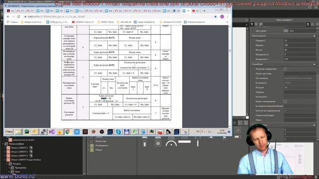Expand the Папка шлейфов tree node
Image resolution: width=319 pixels, height=179 pixels.
tap(3, 144)
